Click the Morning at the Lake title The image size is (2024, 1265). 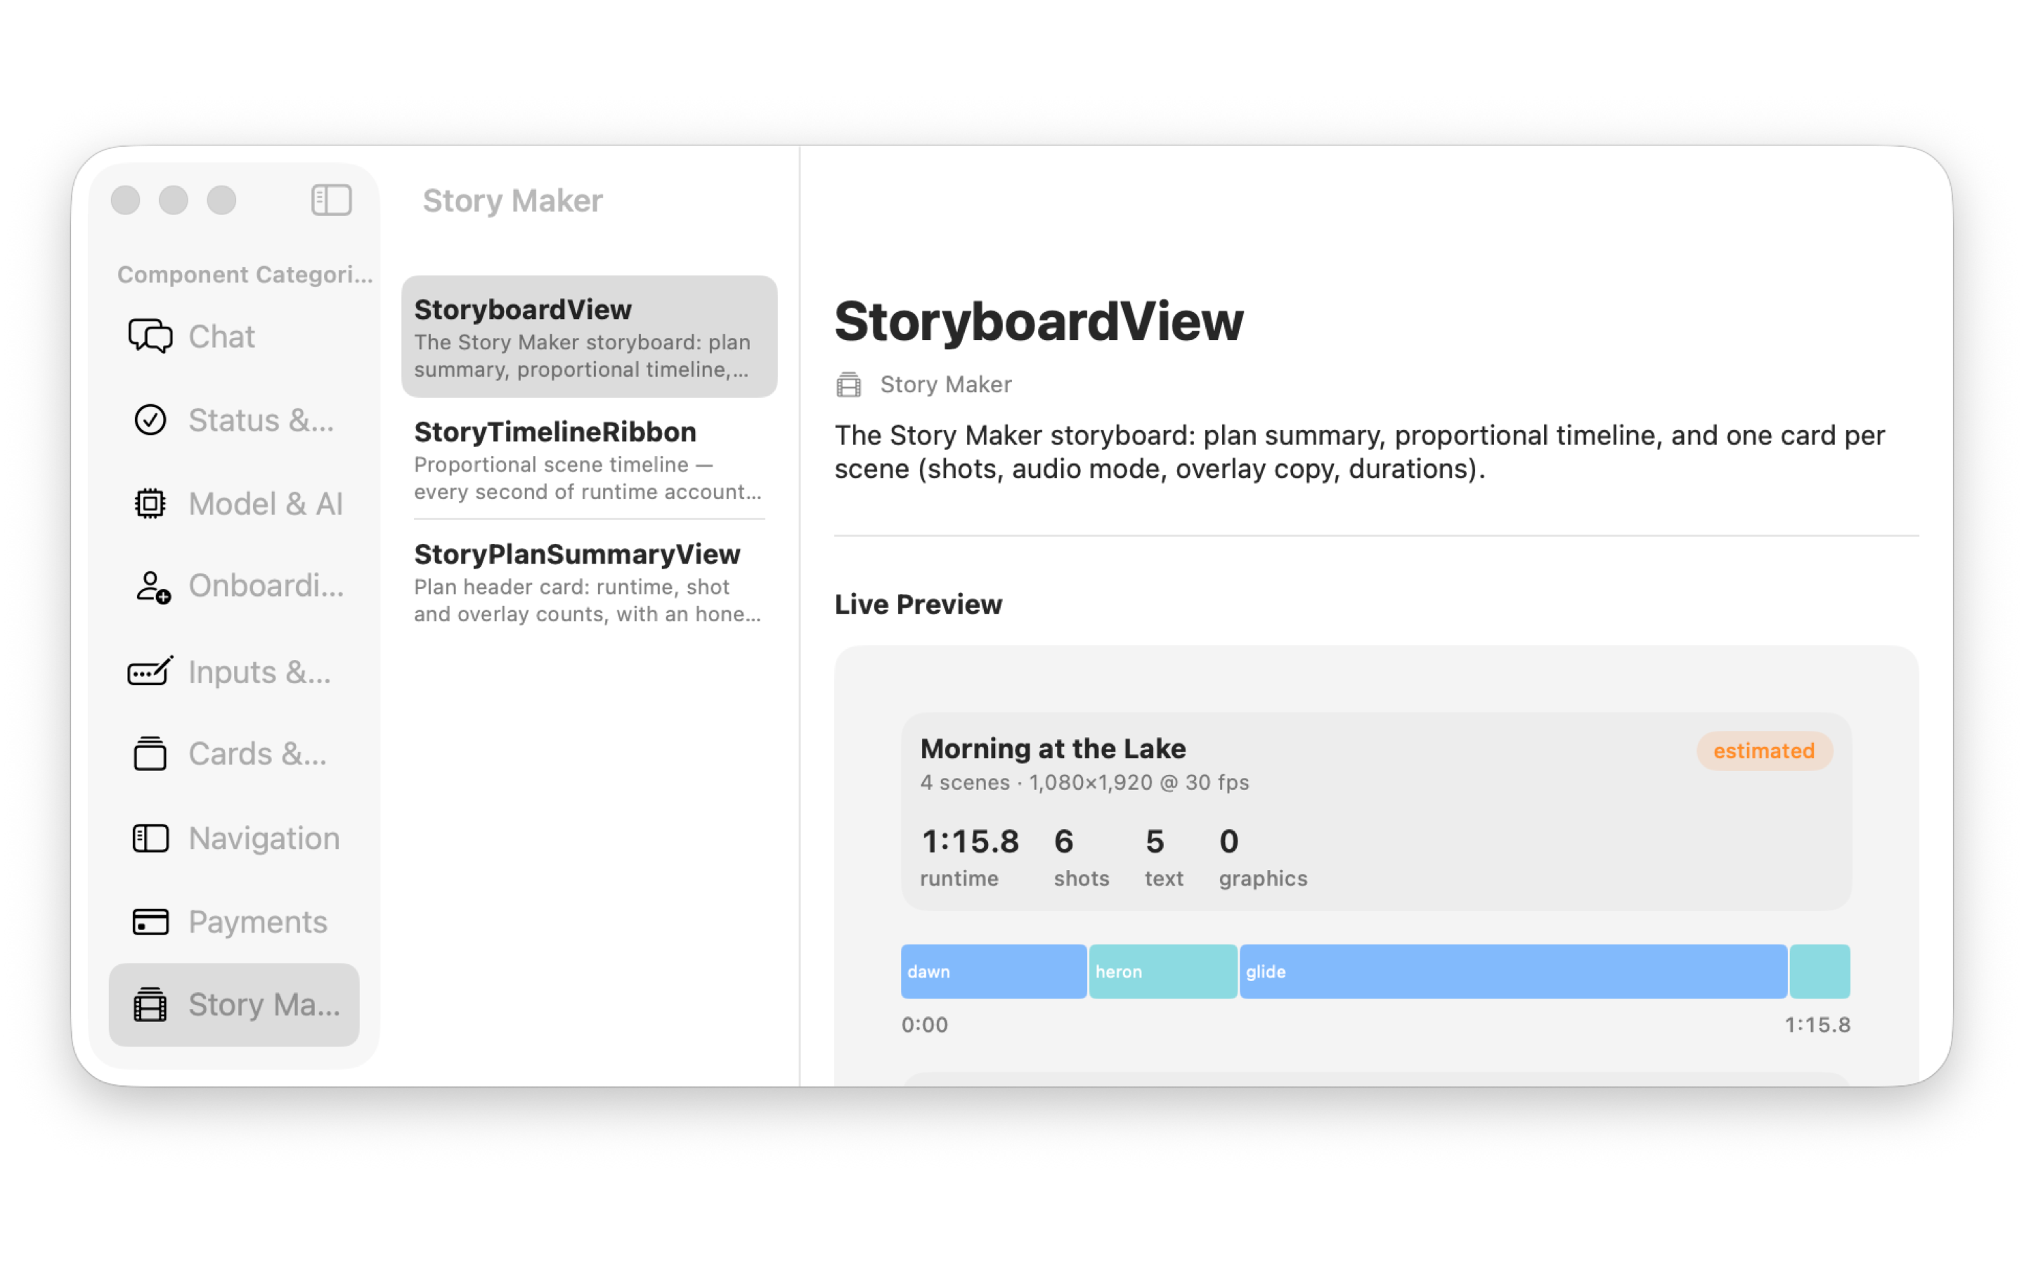[x=1053, y=748]
